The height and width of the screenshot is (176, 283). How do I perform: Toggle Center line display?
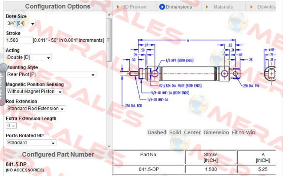[x=192, y=132]
